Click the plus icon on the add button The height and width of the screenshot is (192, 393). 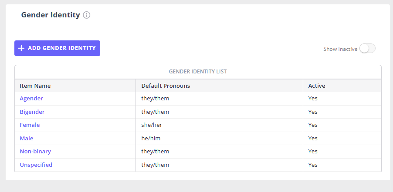pos(21,48)
